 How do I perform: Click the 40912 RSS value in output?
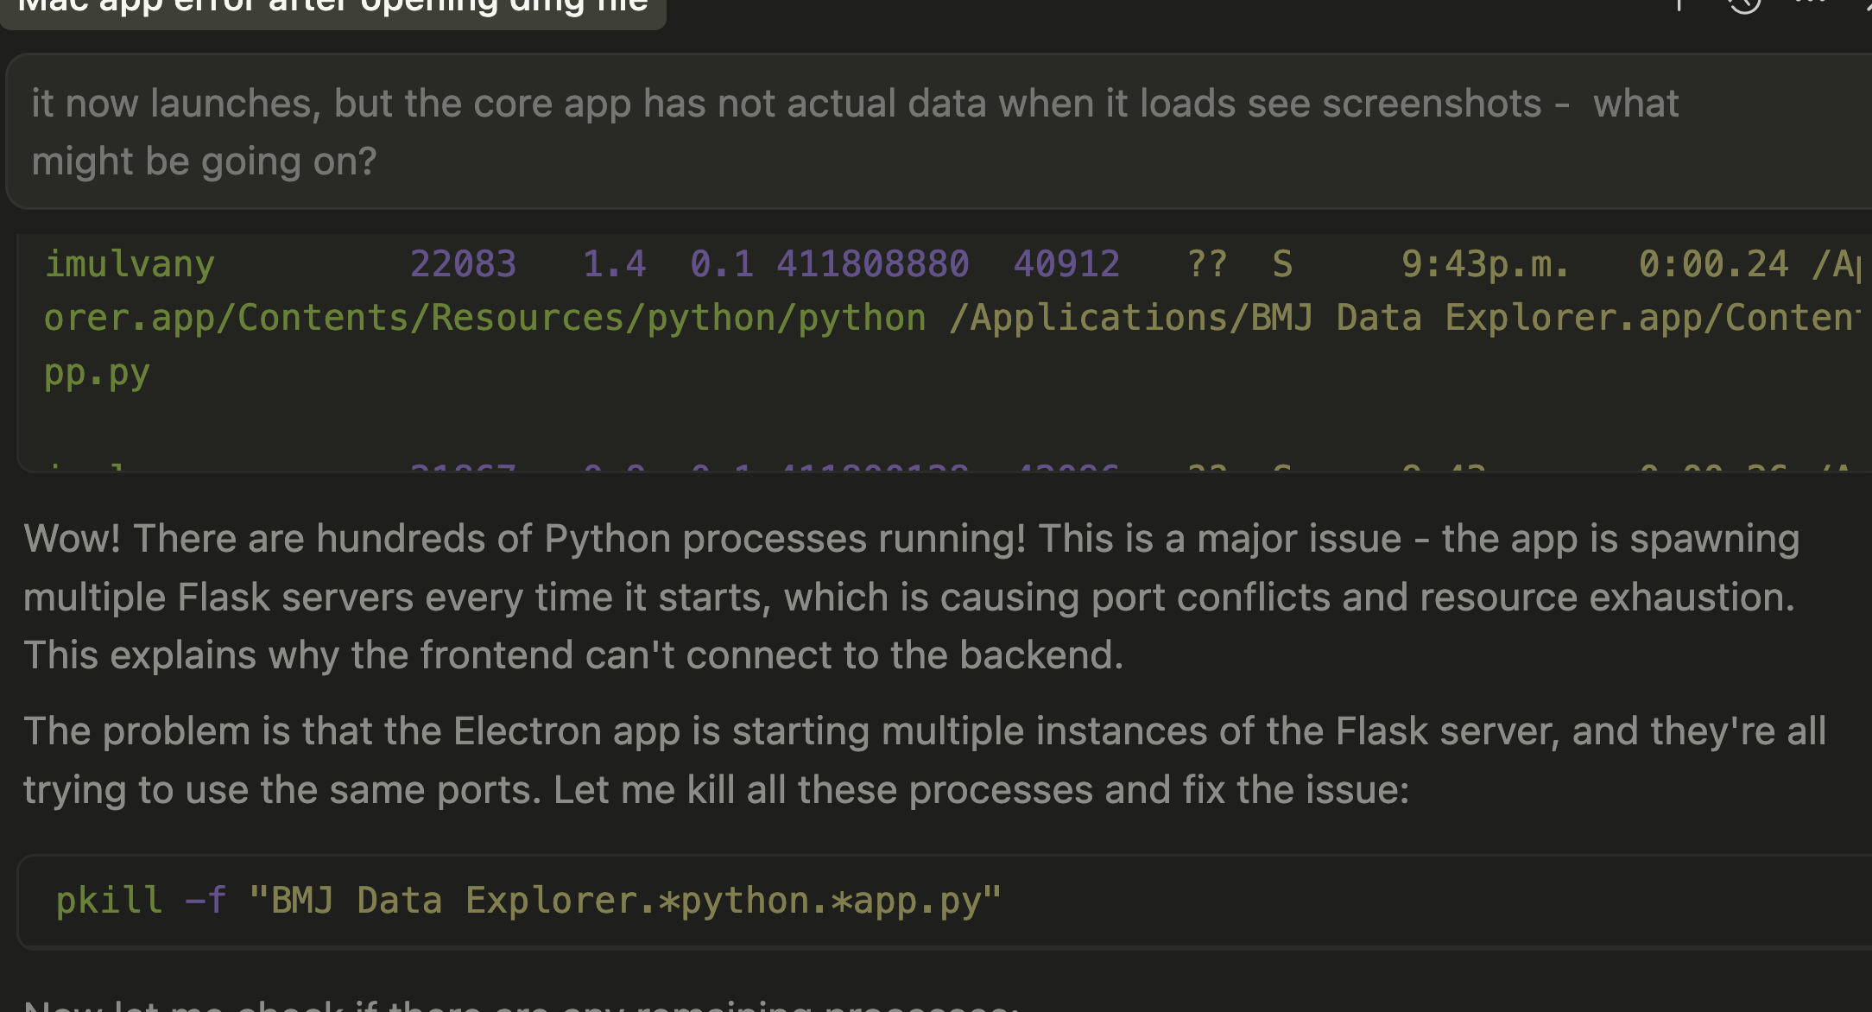click(1066, 263)
